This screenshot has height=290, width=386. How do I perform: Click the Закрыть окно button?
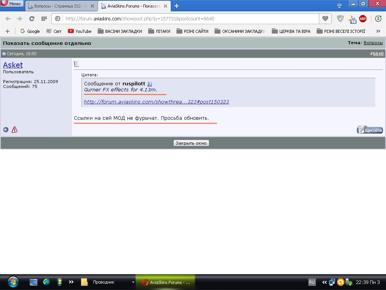pos(191,143)
